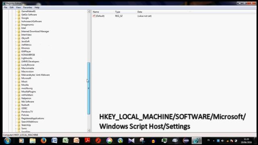The image size is (258, 145).
Task: Select the Nalpeiron key
Action: [x=26, y=98]
